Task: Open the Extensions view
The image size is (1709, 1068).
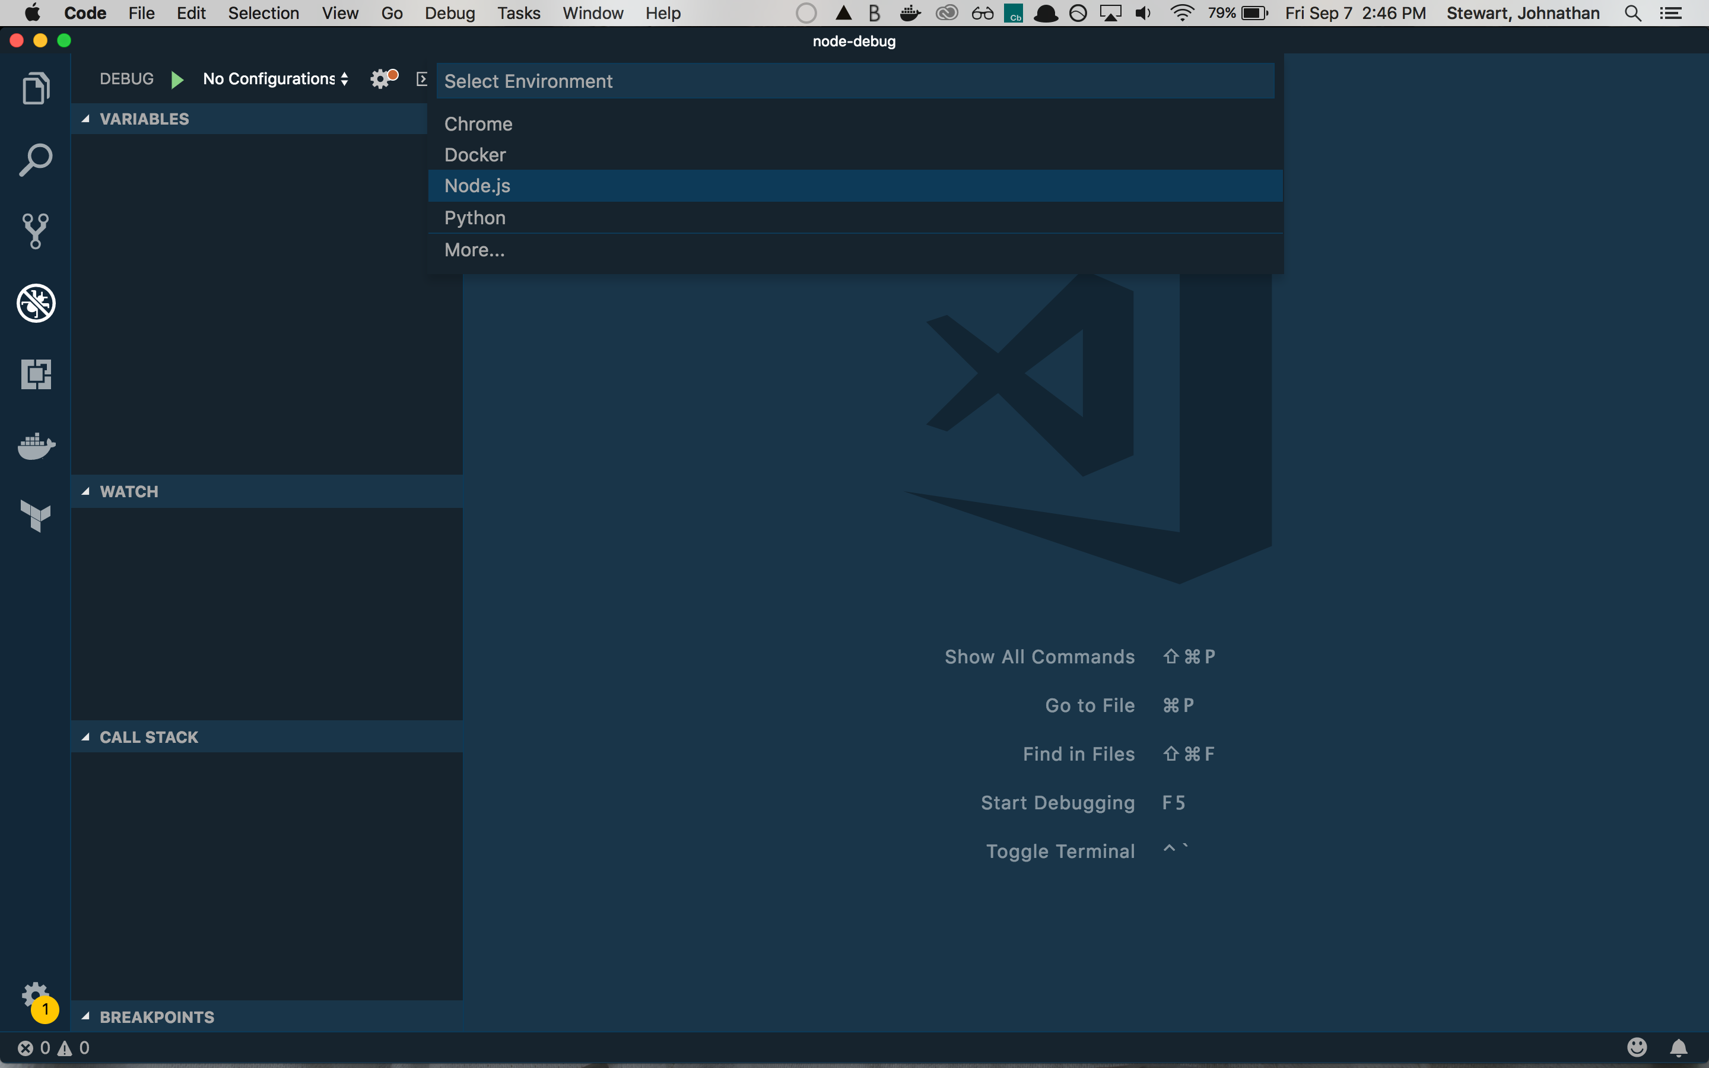Action: pyautogui.click(x=36, y=374)
